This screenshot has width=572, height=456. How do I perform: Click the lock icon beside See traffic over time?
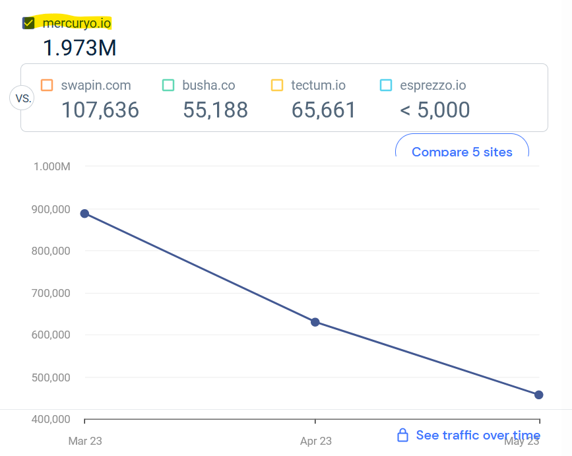tap(402, 435)
